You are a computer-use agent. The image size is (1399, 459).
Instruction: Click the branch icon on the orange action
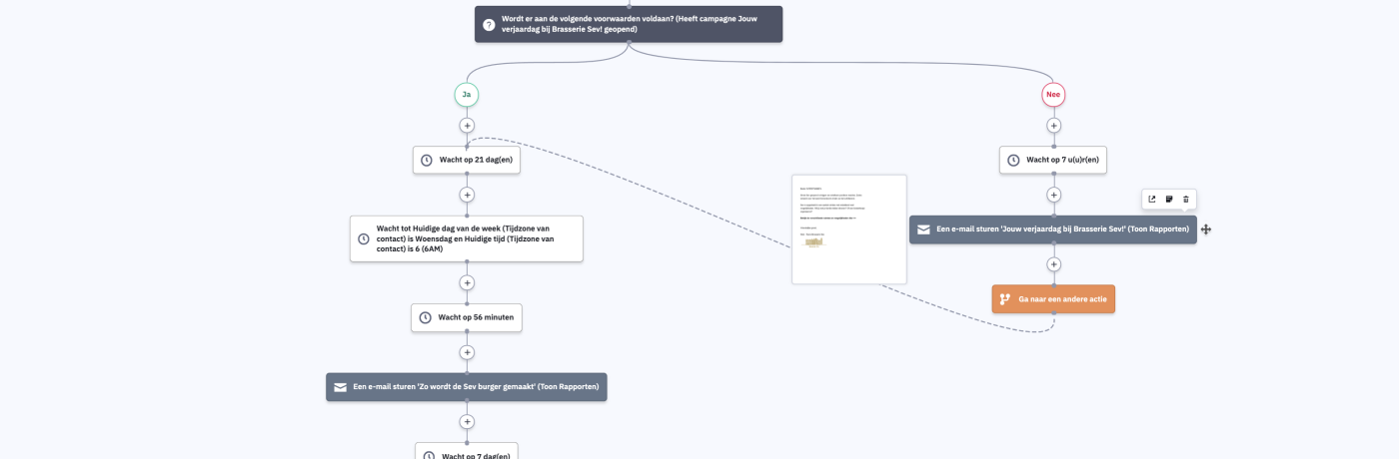pyautogui.click(x=1005, y=299)
